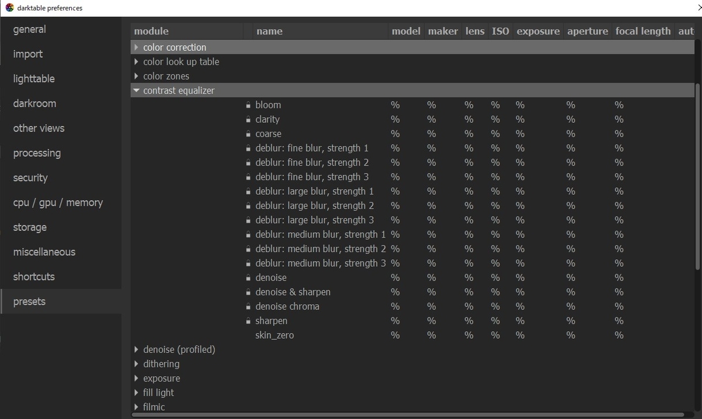Click lock icon for deblur medium blur strength 1
Image resolution: width=702 pixels, height=419 pixels.
(248, 235)
